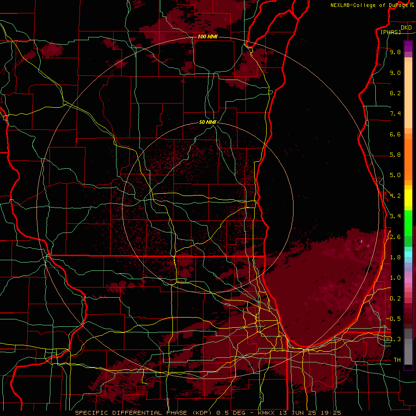
Task: Click the TH threshold legend label
Action: tap(397, 360)
